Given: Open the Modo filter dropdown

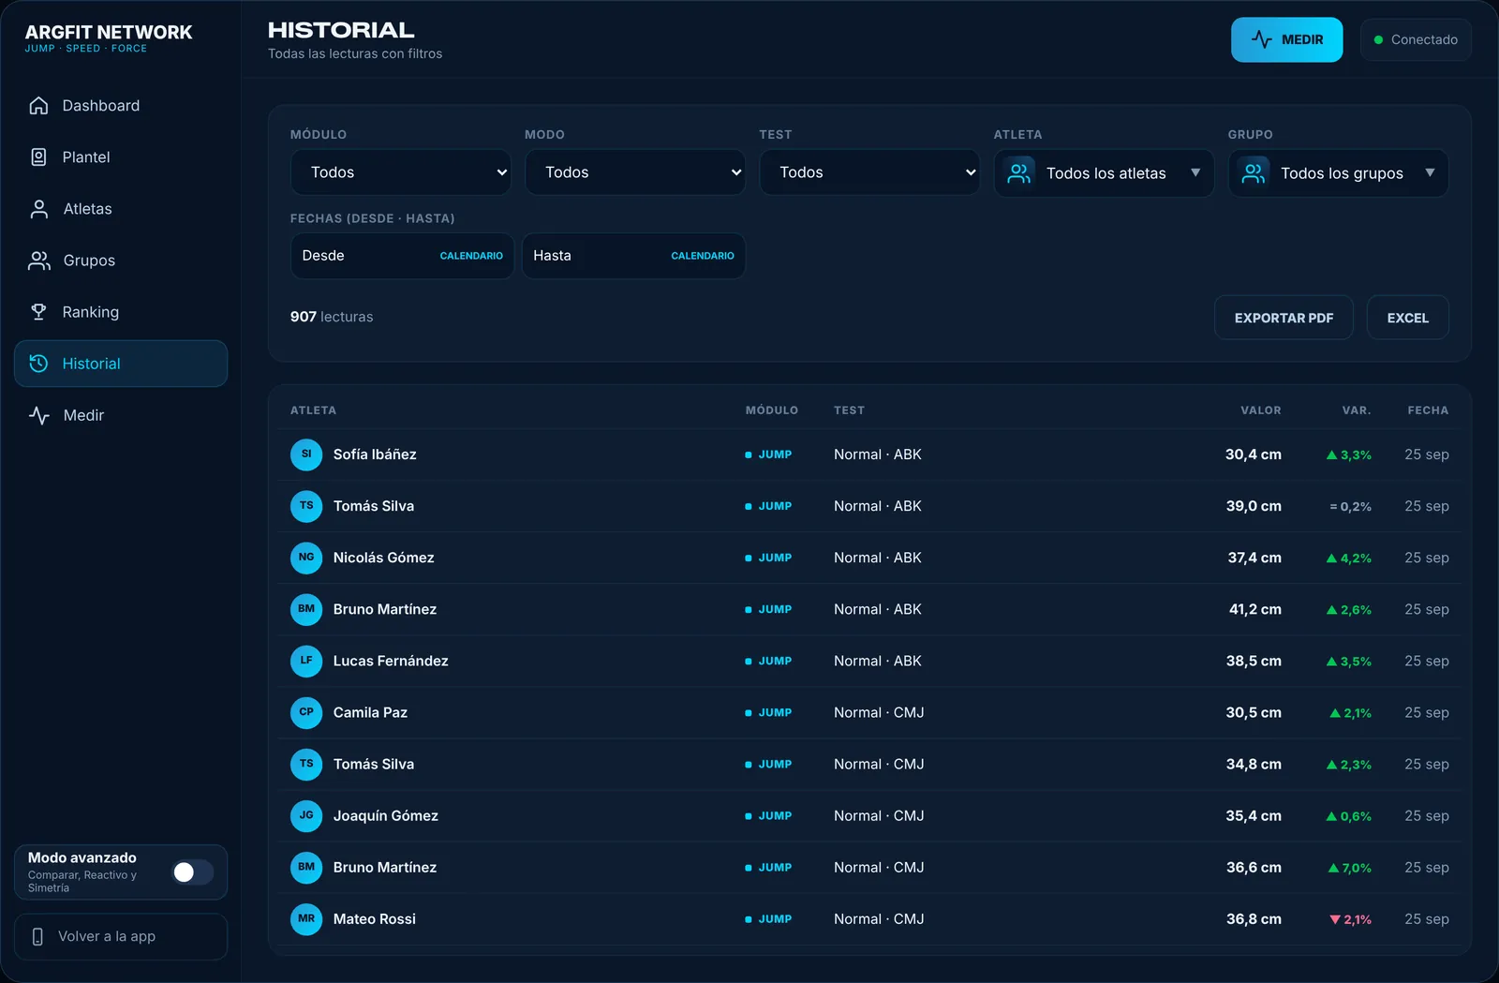Looking at the screenshot, I should pos(635,172).
